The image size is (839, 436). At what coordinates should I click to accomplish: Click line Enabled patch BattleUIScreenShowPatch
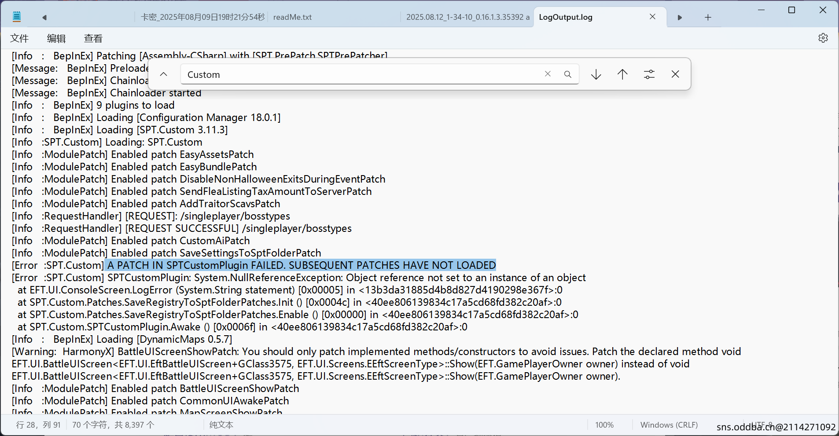tap(155, 388)
